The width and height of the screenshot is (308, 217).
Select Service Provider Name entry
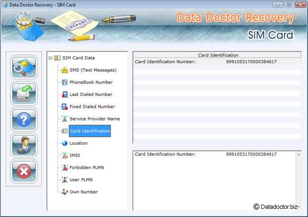point(95,119)
